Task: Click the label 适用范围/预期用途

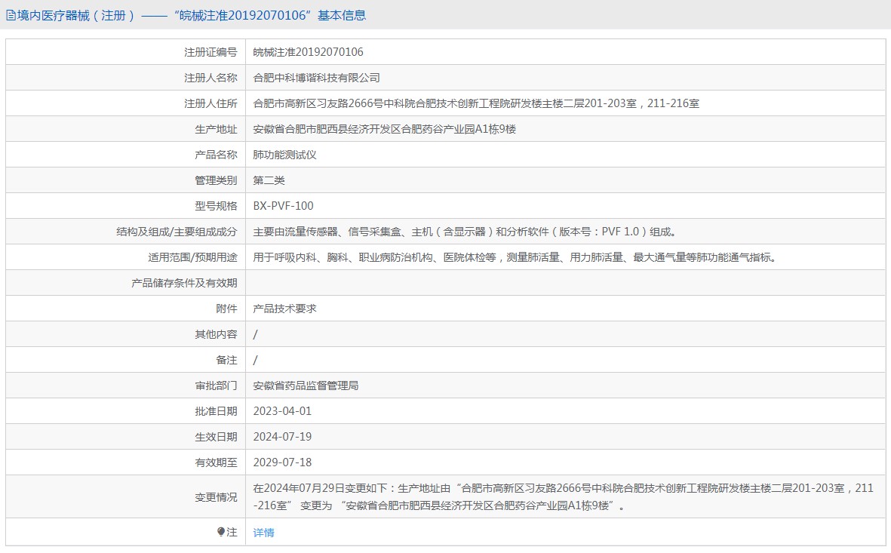Action: click(x=192, y=257)
